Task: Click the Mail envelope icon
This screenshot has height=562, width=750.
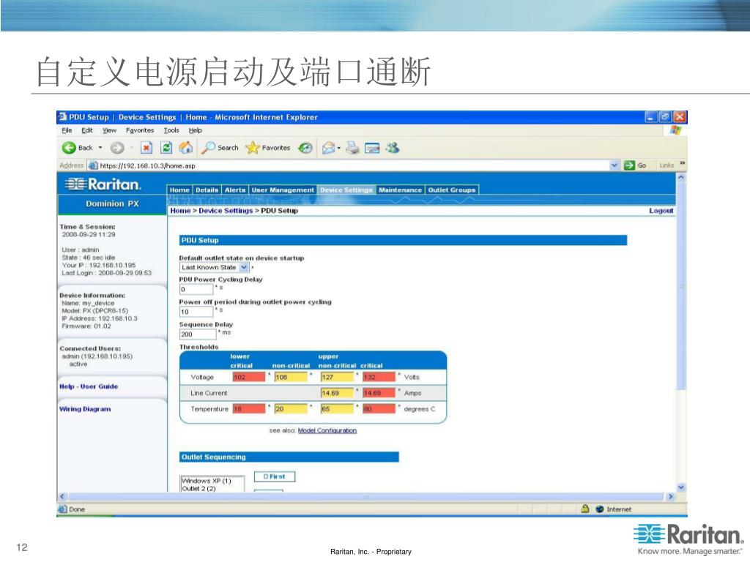Action: [329, 148]
